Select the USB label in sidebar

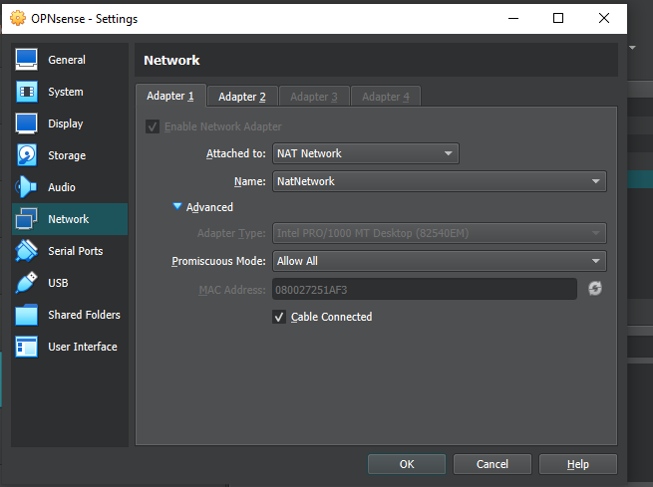pyautogui.click(x=58, y=283)
